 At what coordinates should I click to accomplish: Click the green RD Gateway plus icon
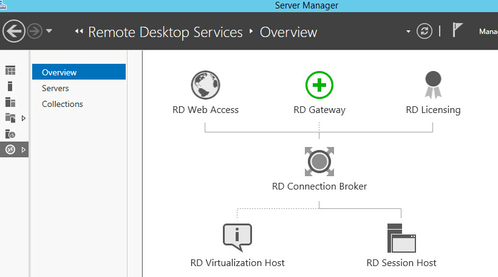(319, 85)
